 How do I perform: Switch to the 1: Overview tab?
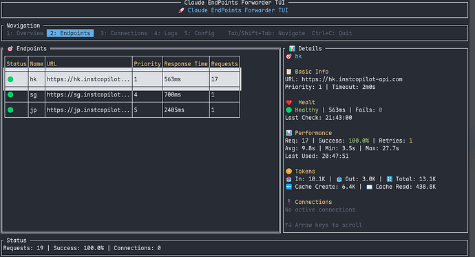coord(25,33)
